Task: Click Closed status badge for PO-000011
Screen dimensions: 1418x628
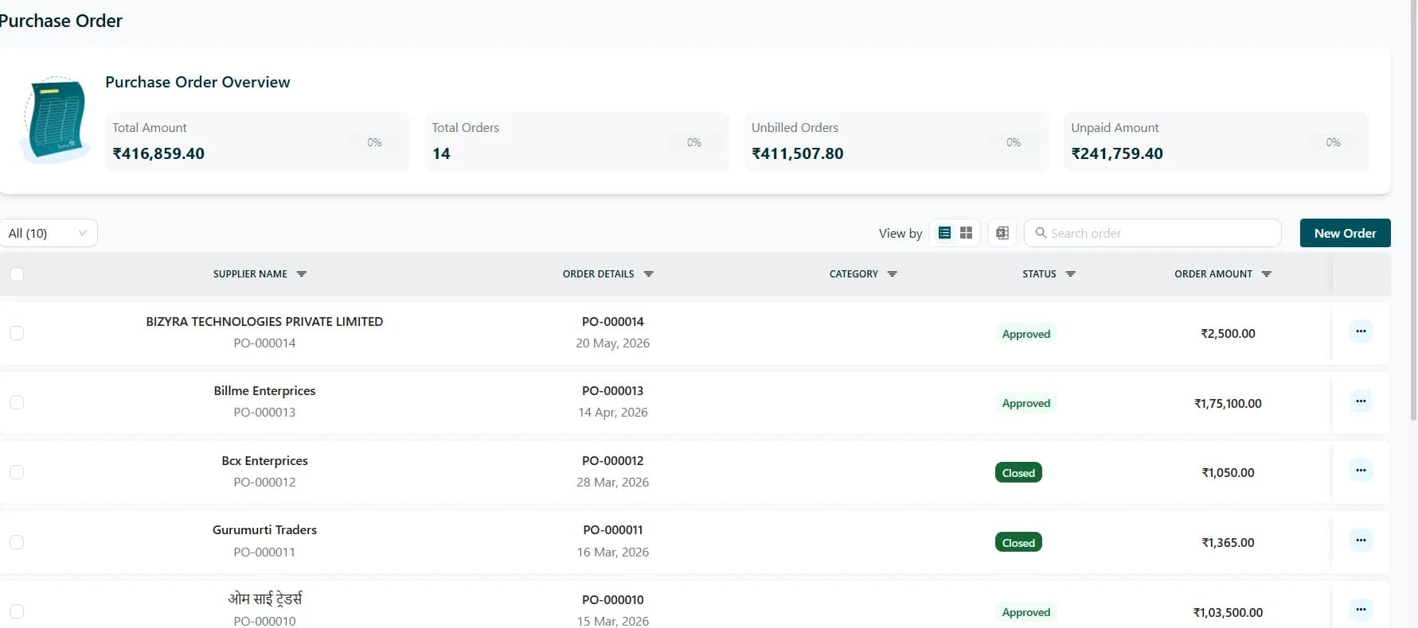Action: point(1018,543)
